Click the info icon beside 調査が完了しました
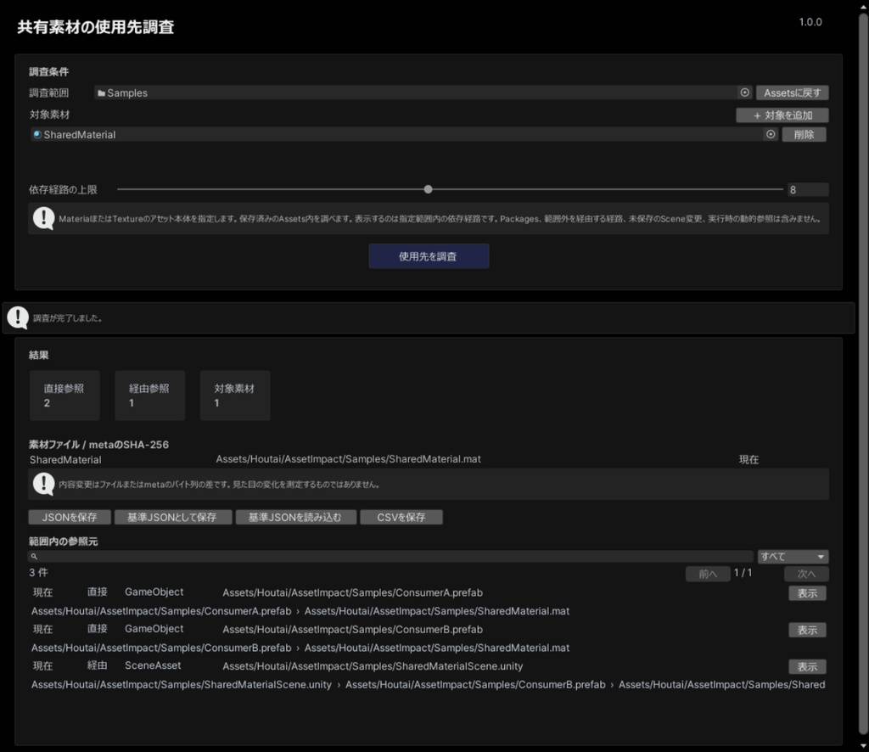Viewport: 869px width, 752px height. [18, 318]
